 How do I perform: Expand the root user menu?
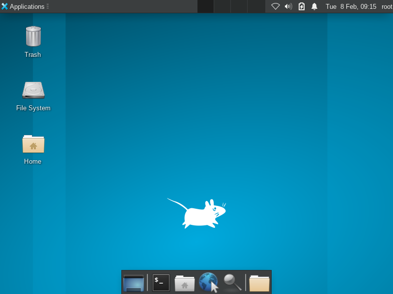pyautogui.click(x=387, y=6)
